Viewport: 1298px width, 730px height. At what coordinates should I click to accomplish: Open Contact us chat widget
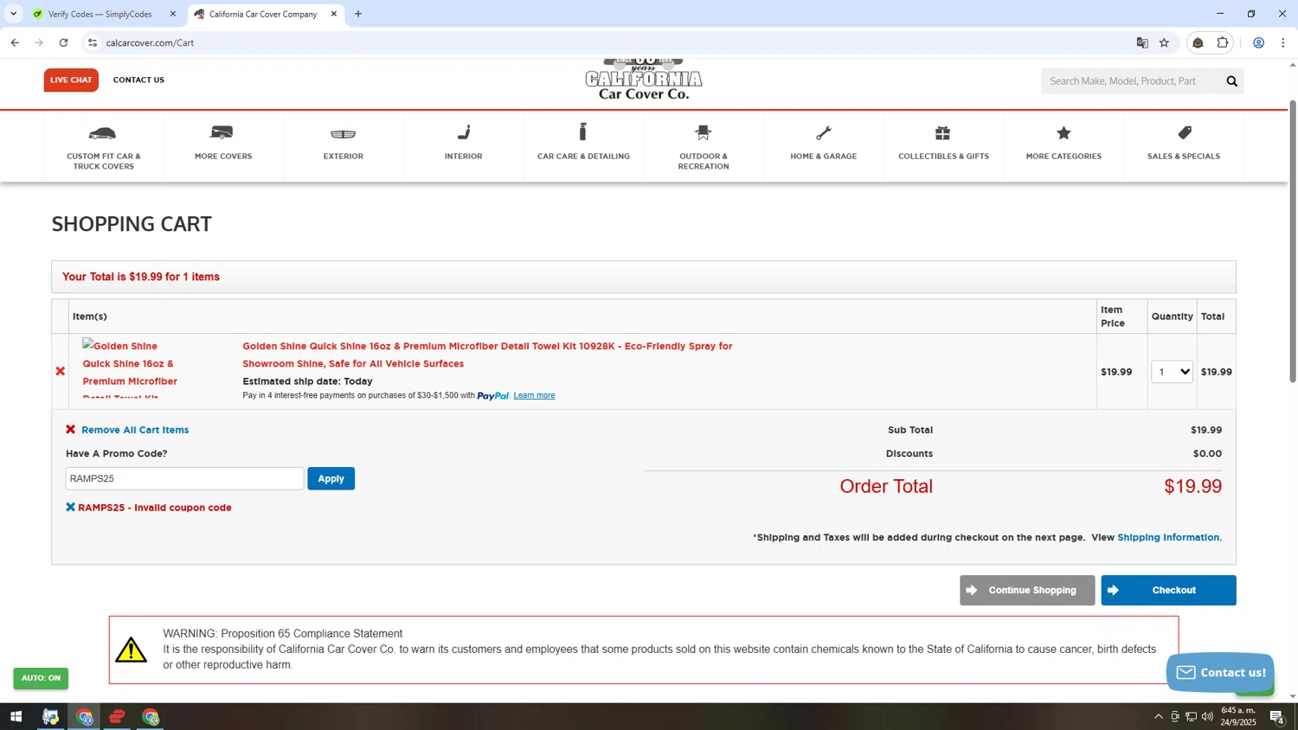coord(1220,672)
